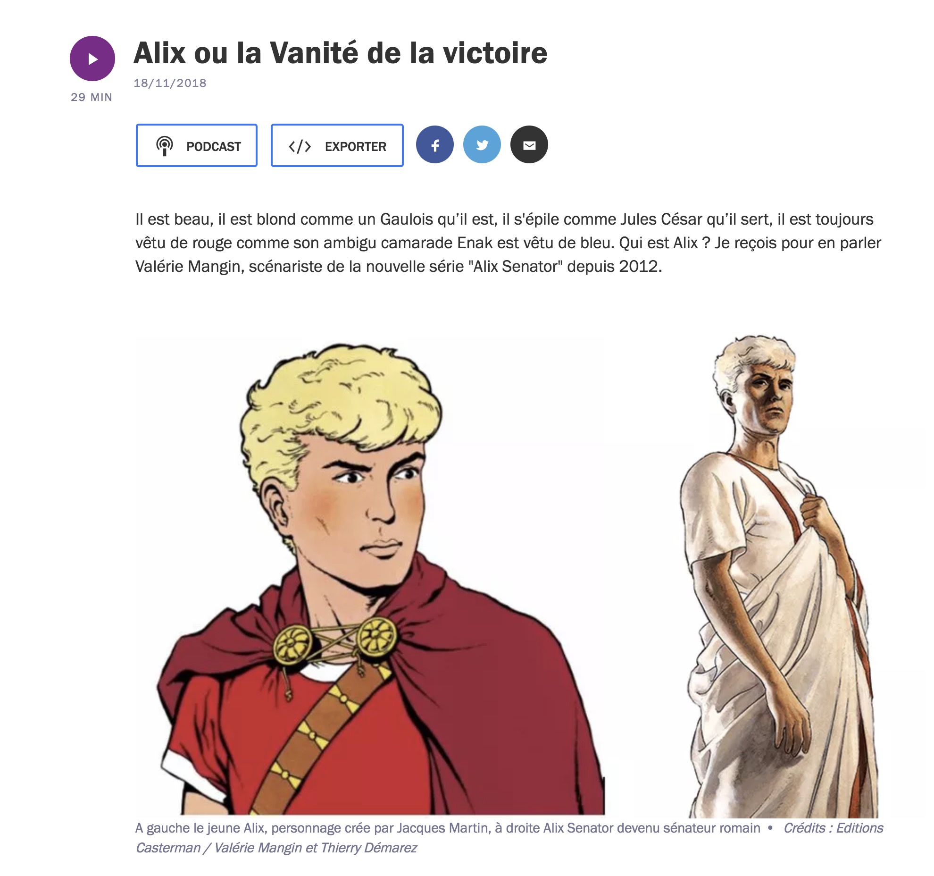Click the golden brooch on Alix's cape
The image size is (934, 876).
(x=336, y=640)
